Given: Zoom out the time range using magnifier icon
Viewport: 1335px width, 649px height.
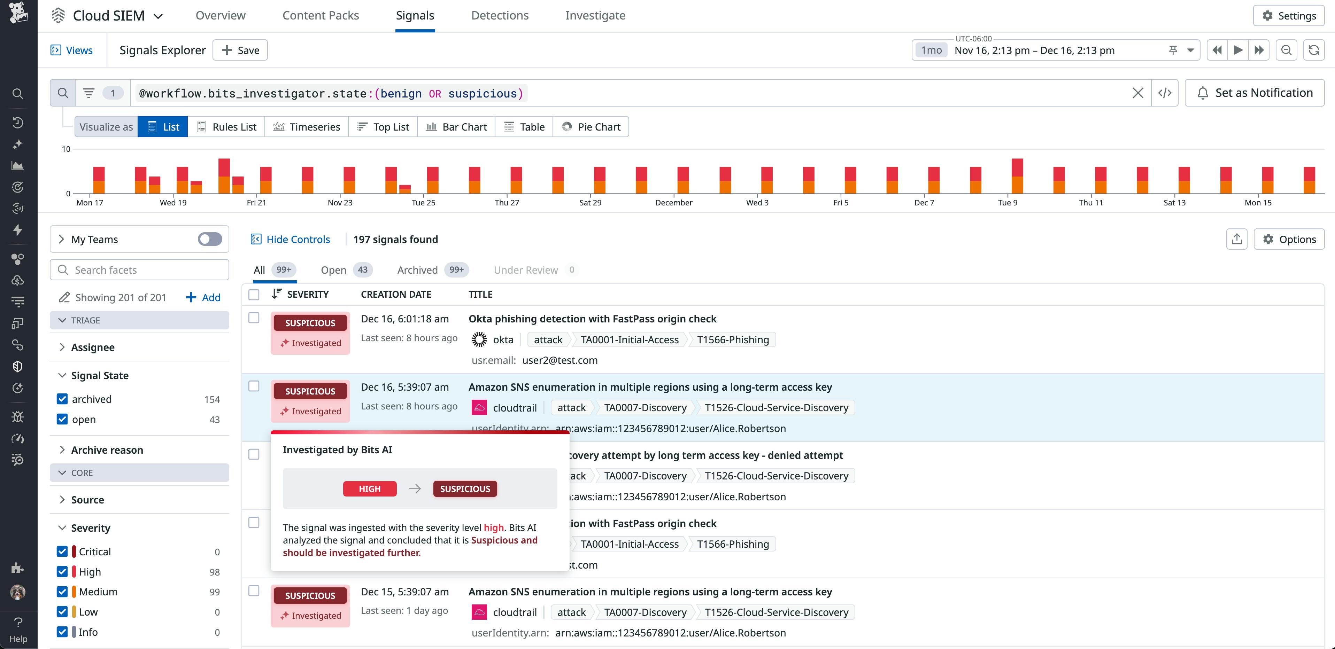Looking at the screenshot, I should pos(1286,50).
